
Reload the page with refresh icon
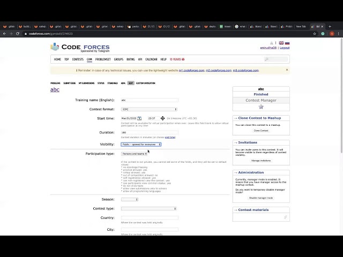click(x=18, y=34)
